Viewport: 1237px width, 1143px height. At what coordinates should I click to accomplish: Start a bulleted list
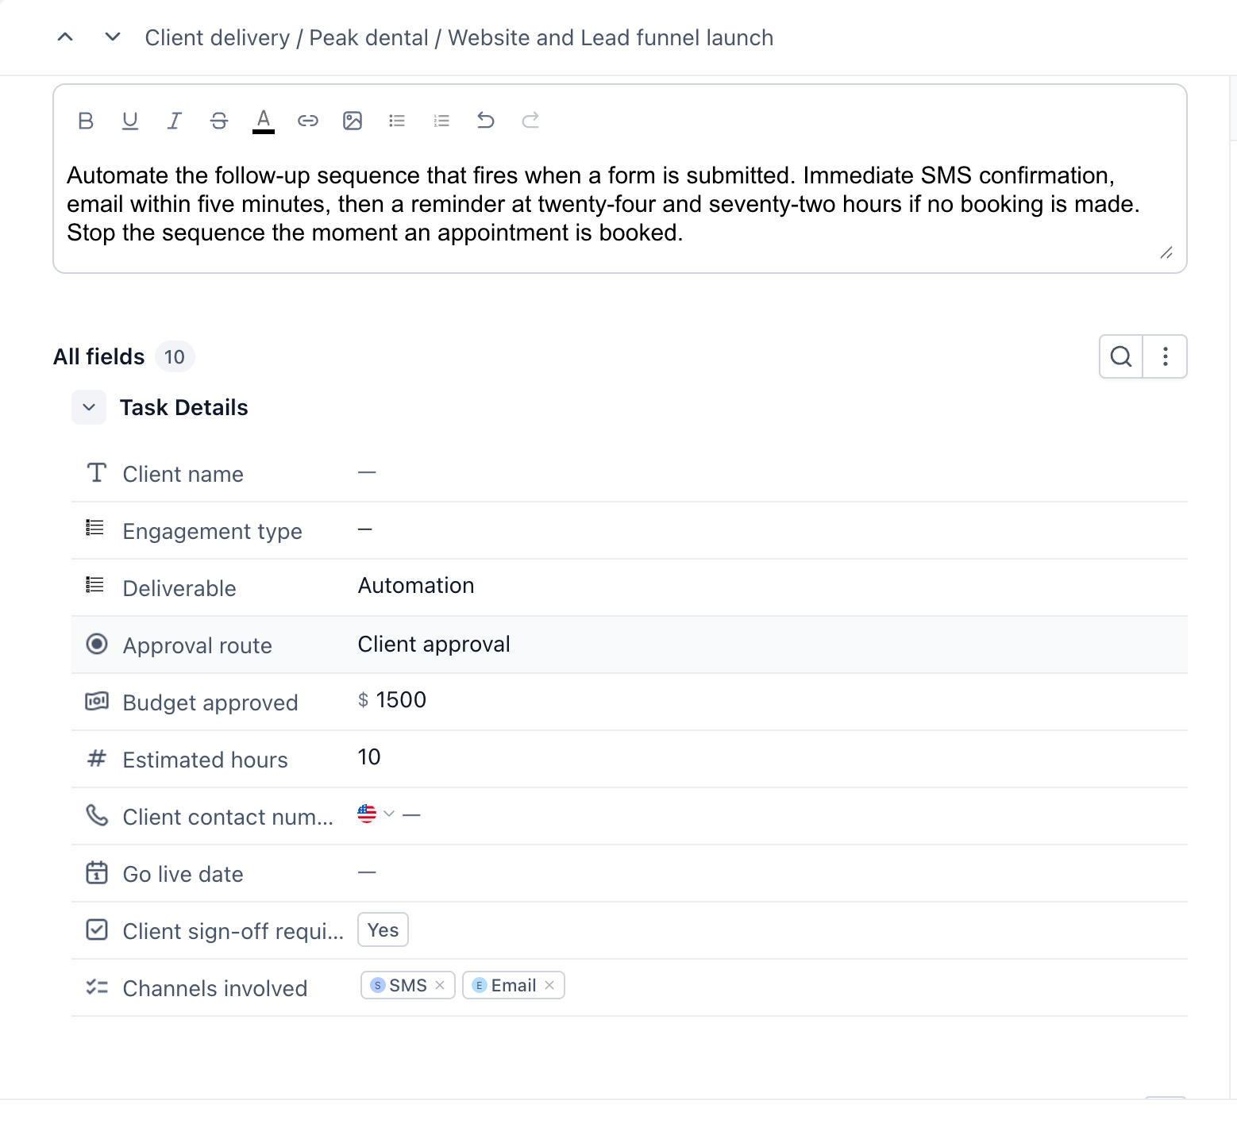pyautogui.click(x=397, y=121)
